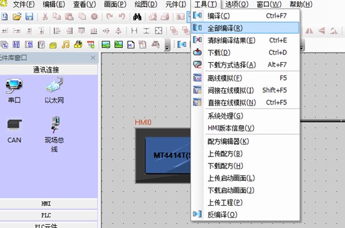Open the 选项(O) menu
Image resolution: width=345 pixels, height=228 pixels.
(x=237, y=4)
